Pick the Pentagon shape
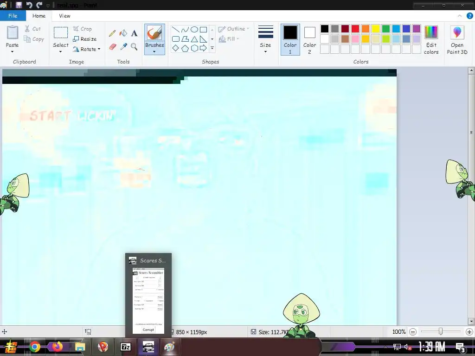475x356 pixels. coord(185,48)
